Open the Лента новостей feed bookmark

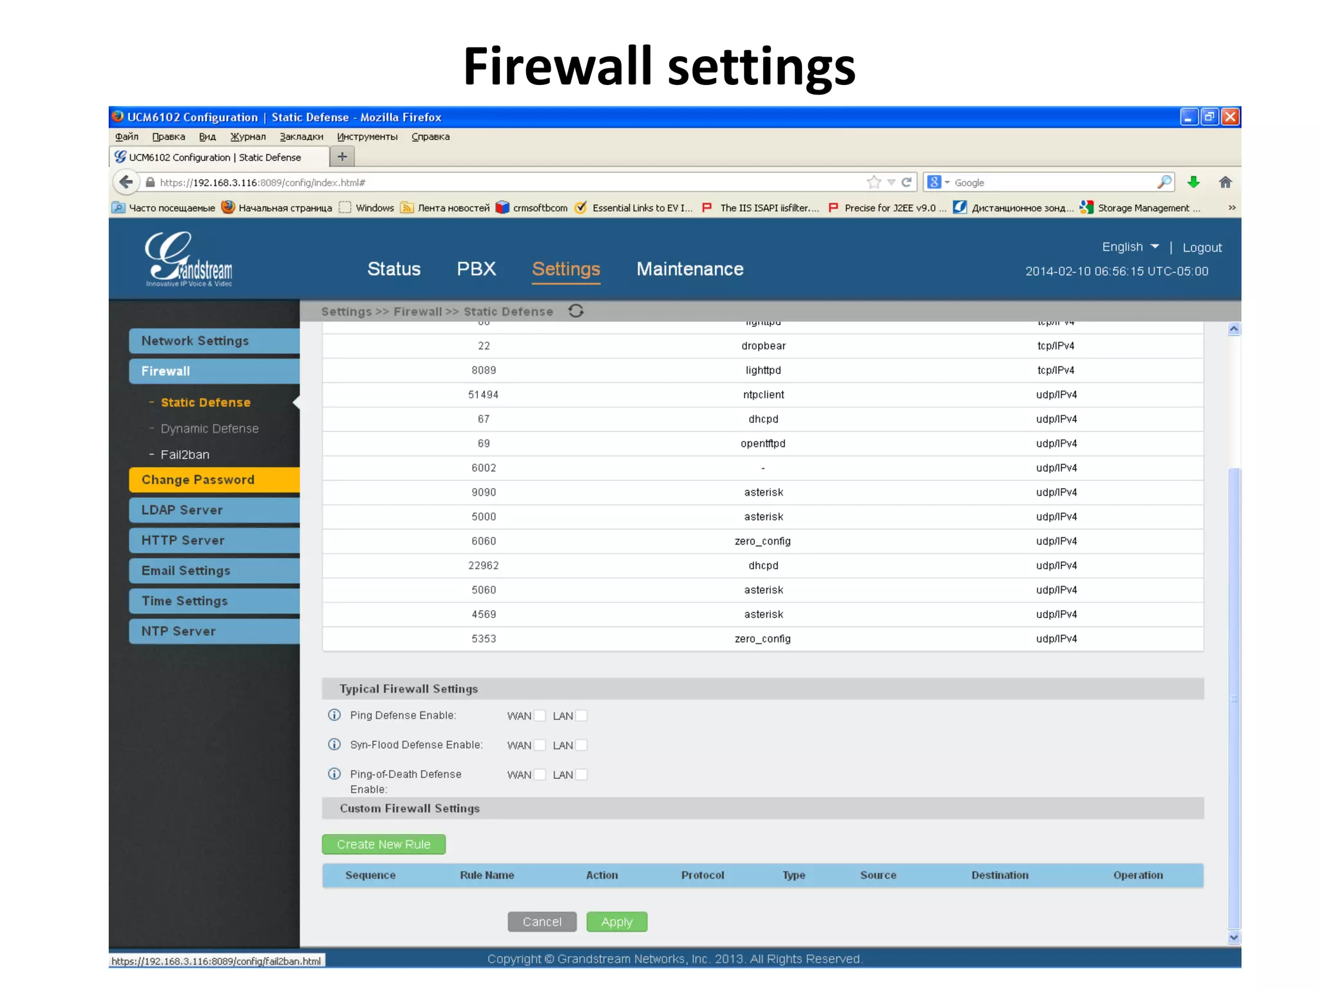(445, 207)
